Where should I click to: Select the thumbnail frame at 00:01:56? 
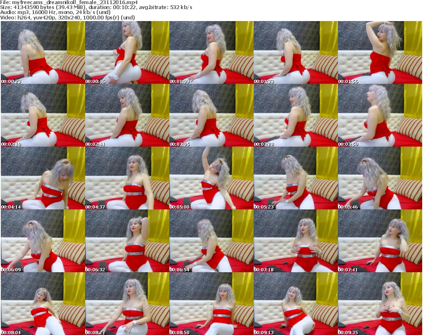coord(380,52)
